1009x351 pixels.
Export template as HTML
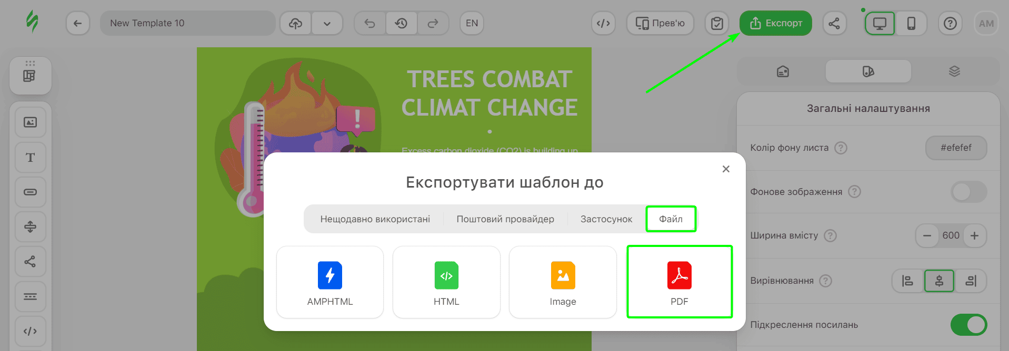pos(446,282)
